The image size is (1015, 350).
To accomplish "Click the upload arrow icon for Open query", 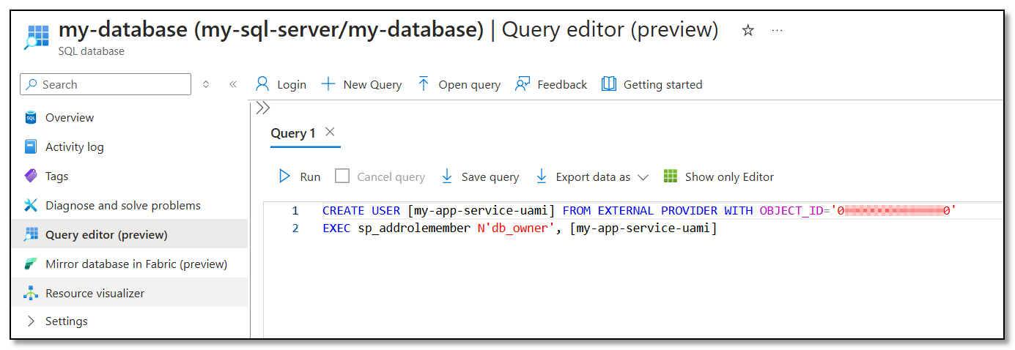I will click(424, 84).
